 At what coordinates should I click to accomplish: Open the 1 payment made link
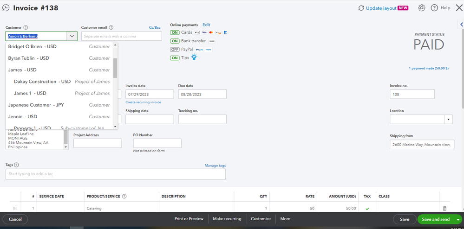pyautogui.click(x=429, y=68)
